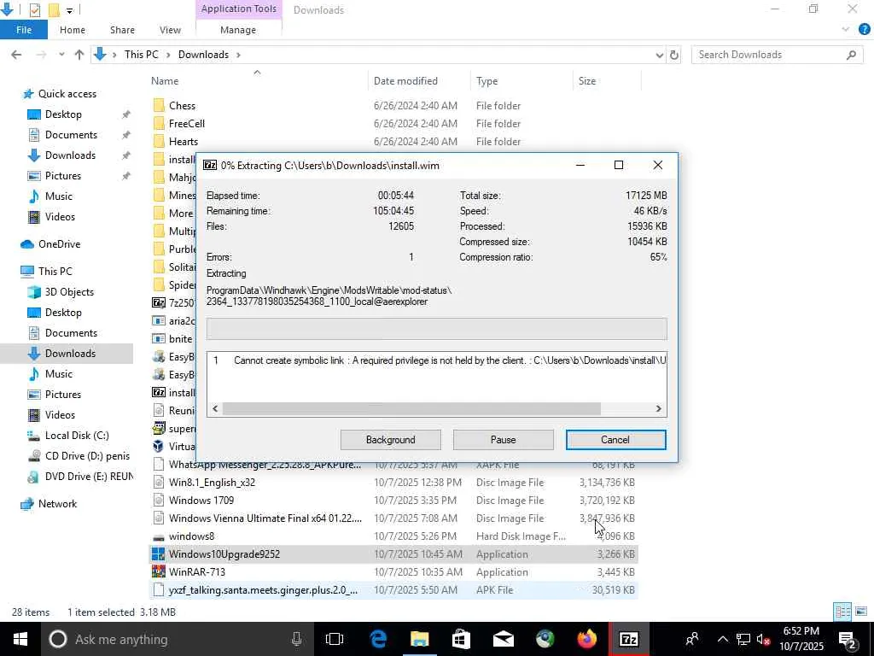Viewport: 874px width, 656px height.
Task: Select OneDrive in the navigation pane
Action: [x=59, y=244]
